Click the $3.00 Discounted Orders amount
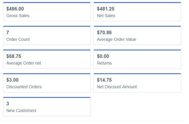Screen dimensions: 189x124 12,80
